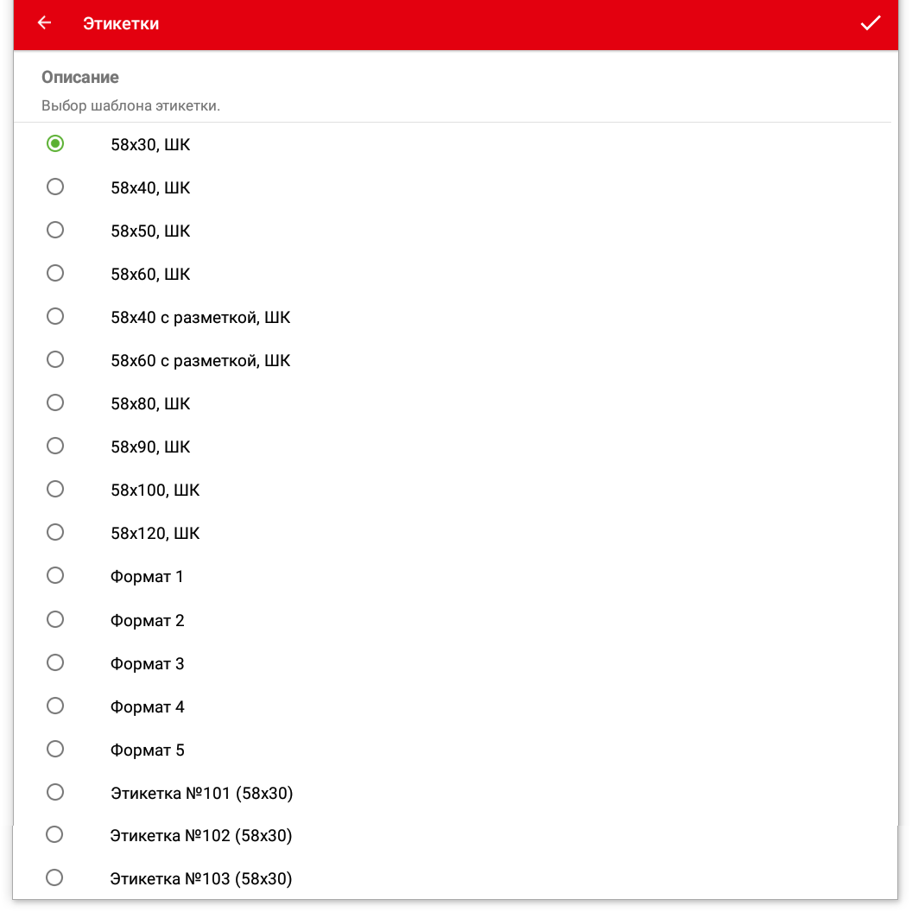
Task: Select the 58x80, ШК radio button
Action: point(55,403)
